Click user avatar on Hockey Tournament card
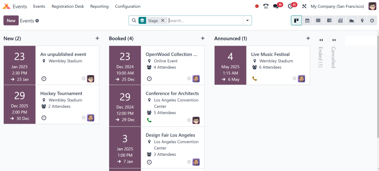 click(x=91, y=118)
